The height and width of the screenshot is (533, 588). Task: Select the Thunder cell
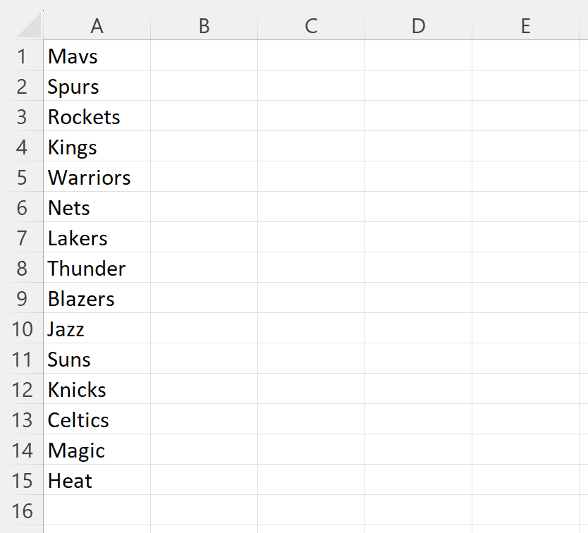[97, 267]
